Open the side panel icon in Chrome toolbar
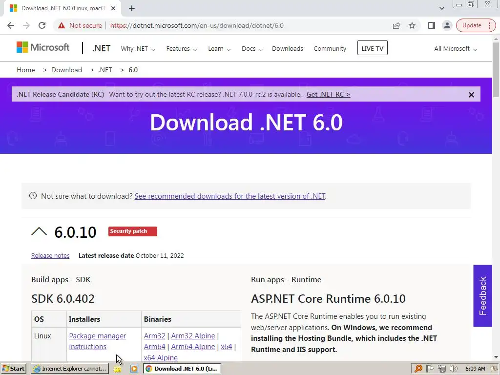Viewport: 500px width, 375px height. (432, 25)
